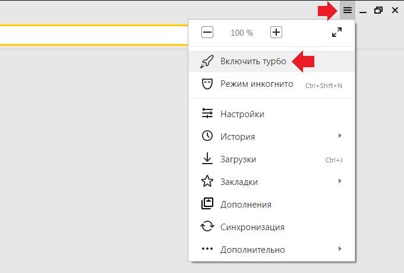Click the downloads arrow icon
This screenshot has width=404, height=273.
(207, 159)
